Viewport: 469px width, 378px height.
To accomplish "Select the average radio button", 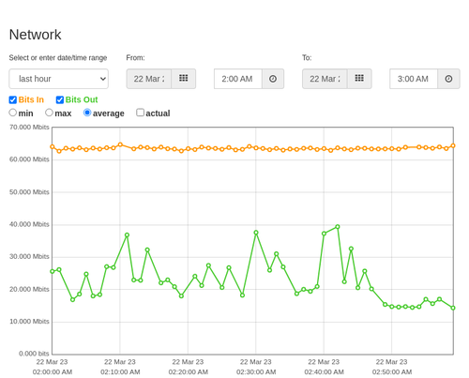I will [87, 113].
